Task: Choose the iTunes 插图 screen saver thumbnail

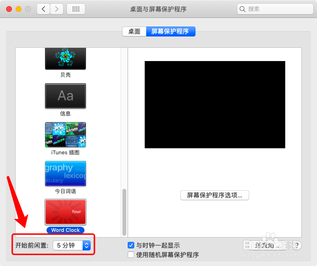Action: pyautogui.click(x=65, y=135)
